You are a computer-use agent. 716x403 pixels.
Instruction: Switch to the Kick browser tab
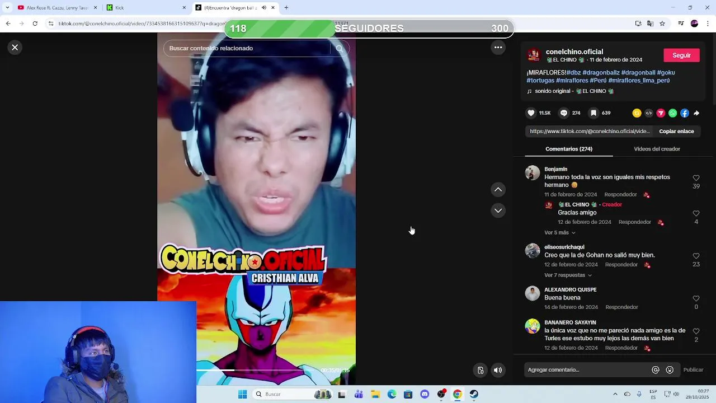point(145,8)
